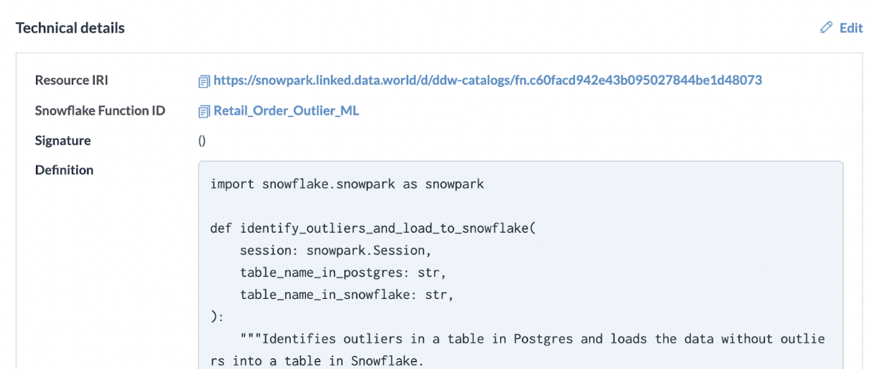Open the Retail_Order_Outlier_ML function link

(x=286, y=110)
